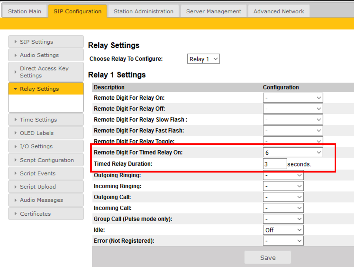Go to the Server Management tab

214,12
